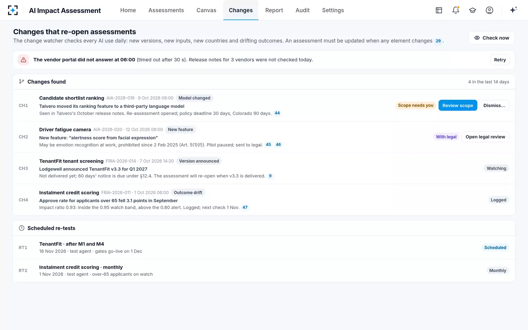
Task: Open the sparkle AI assistant icon
Action: (x=513, y=10)
